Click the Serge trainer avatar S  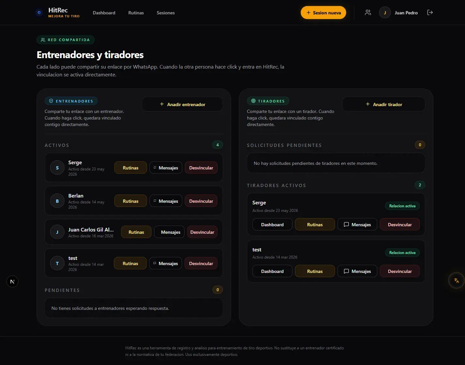coord(57,168)
